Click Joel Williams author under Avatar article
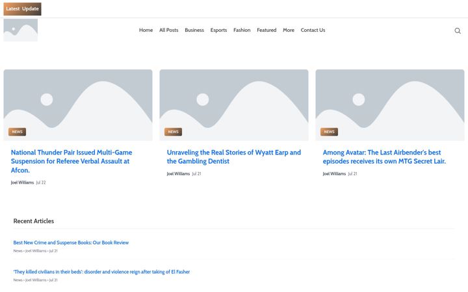The image size is (468, 292). coord(334,173)
